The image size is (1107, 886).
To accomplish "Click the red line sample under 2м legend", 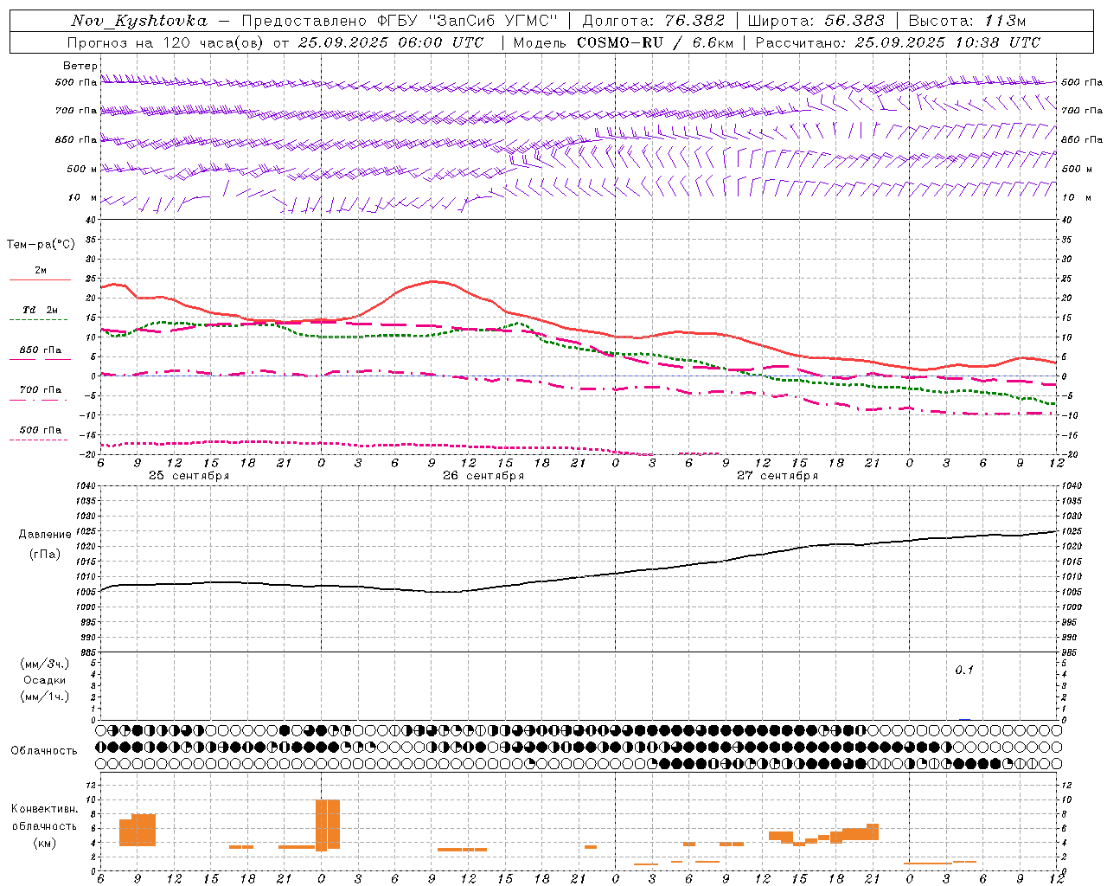I will pos(40,279).
